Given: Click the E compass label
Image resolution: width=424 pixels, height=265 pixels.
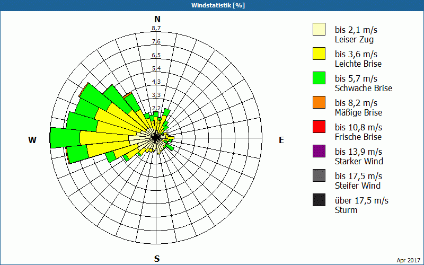Looking at the screenshot, I should click(x=281, y=140).
